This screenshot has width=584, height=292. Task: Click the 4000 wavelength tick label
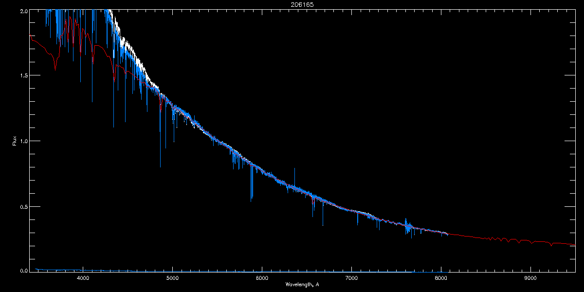coord(83,279)
